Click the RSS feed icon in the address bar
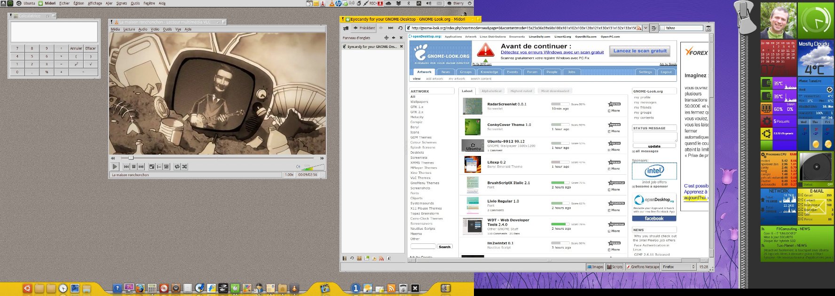The image size is (835, 296). (639, 28)
